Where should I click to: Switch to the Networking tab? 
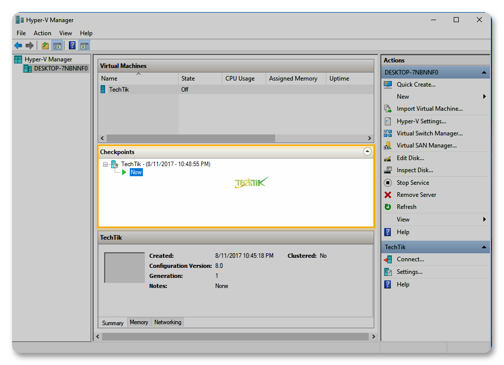(x=167, y=322)
